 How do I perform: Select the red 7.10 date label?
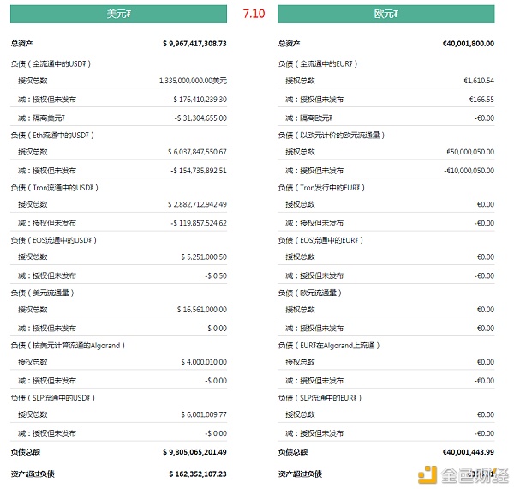254,14
